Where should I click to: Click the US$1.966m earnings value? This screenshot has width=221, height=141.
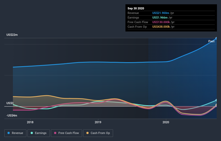point(160,17)
